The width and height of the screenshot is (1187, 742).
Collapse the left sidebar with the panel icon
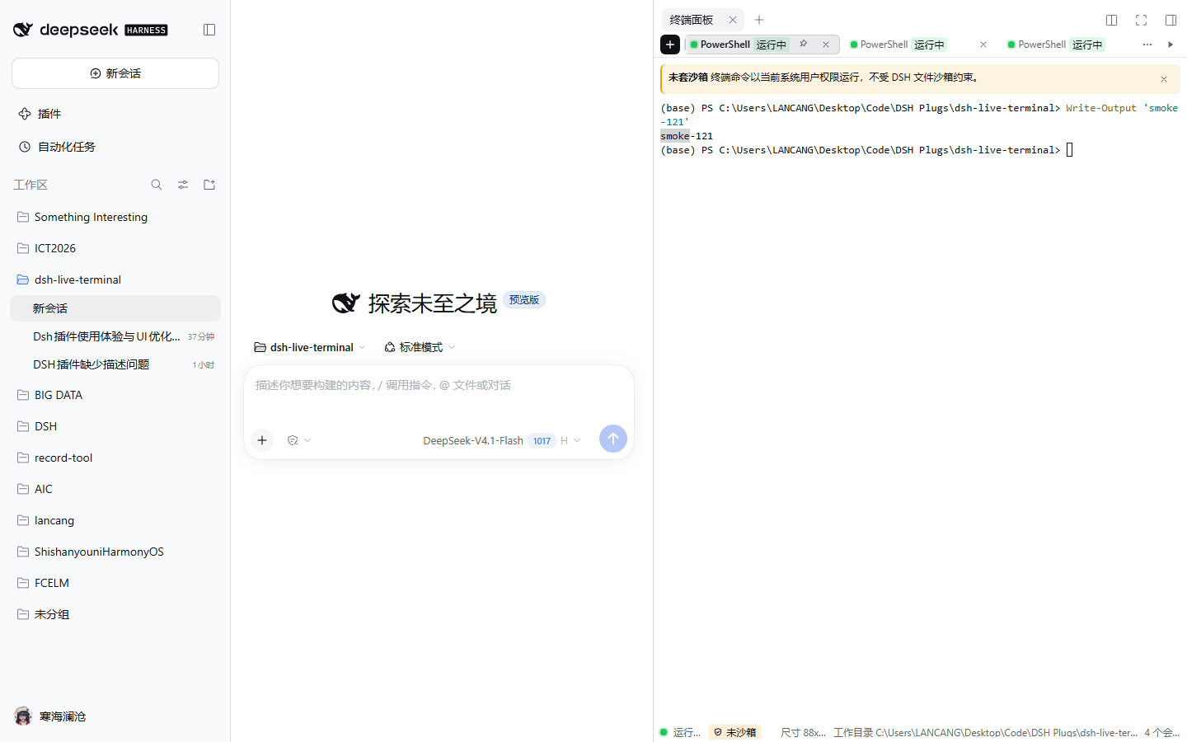click(x=209, y=30)
